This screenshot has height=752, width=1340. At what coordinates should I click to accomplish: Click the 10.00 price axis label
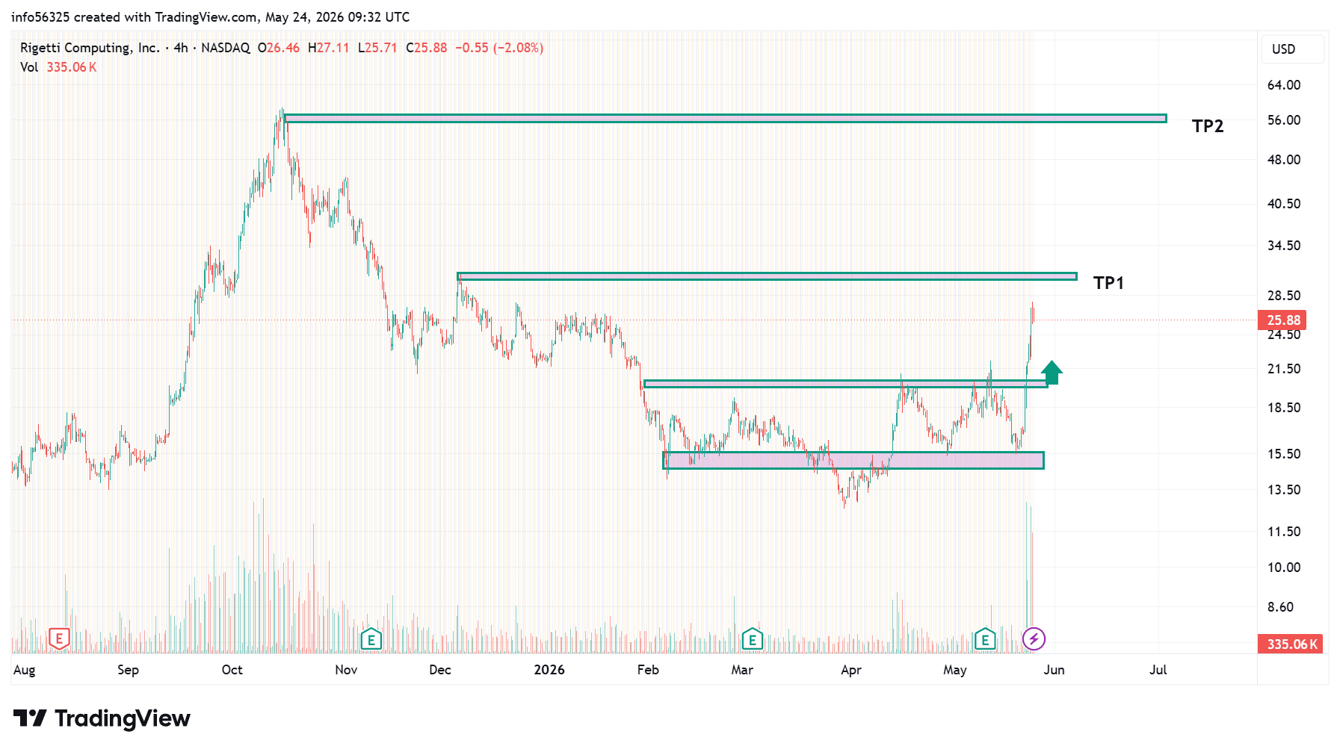point(1284,568)
